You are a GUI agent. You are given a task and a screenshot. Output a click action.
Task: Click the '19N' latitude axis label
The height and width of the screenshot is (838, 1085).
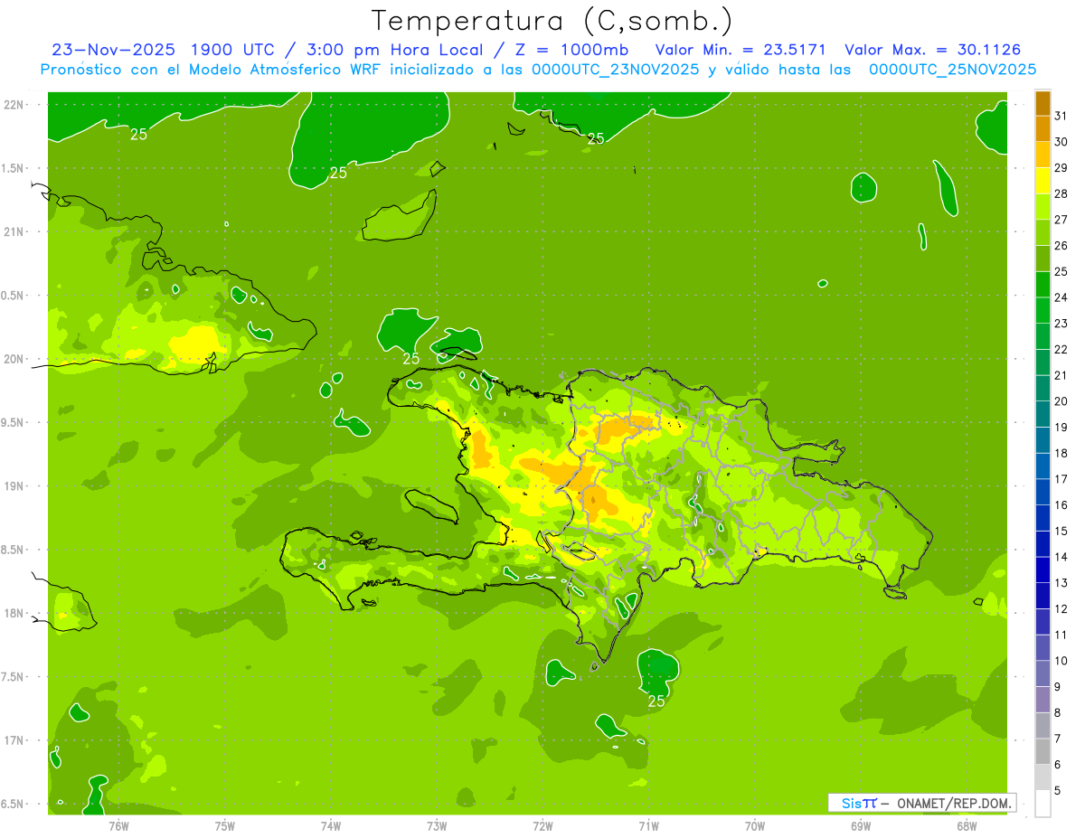click(14, 486)
